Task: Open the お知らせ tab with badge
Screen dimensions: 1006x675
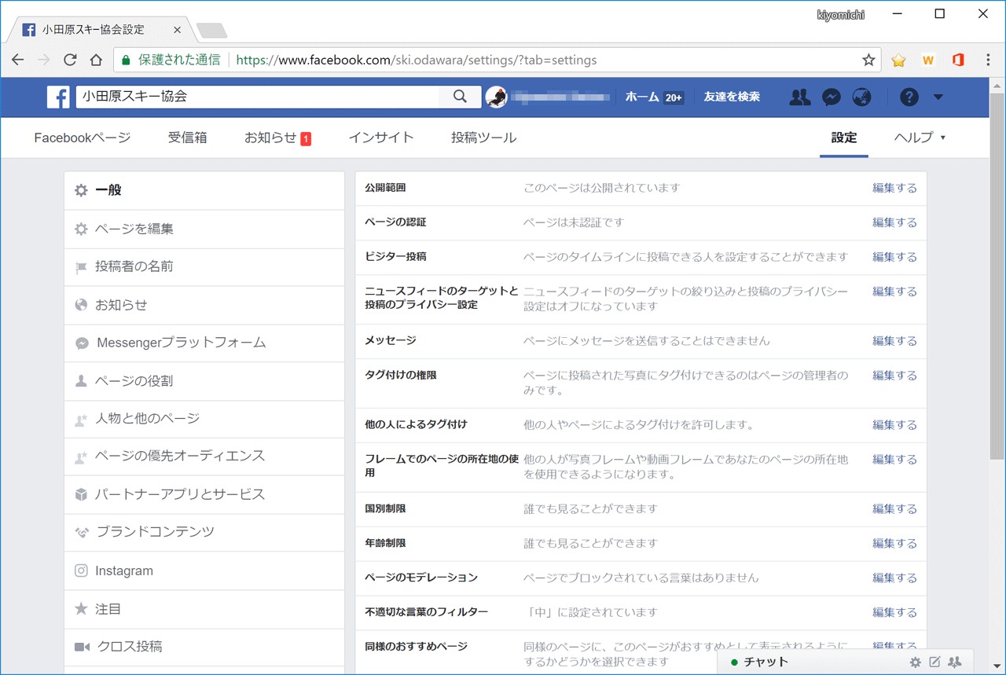Action: tap(277, 138)
